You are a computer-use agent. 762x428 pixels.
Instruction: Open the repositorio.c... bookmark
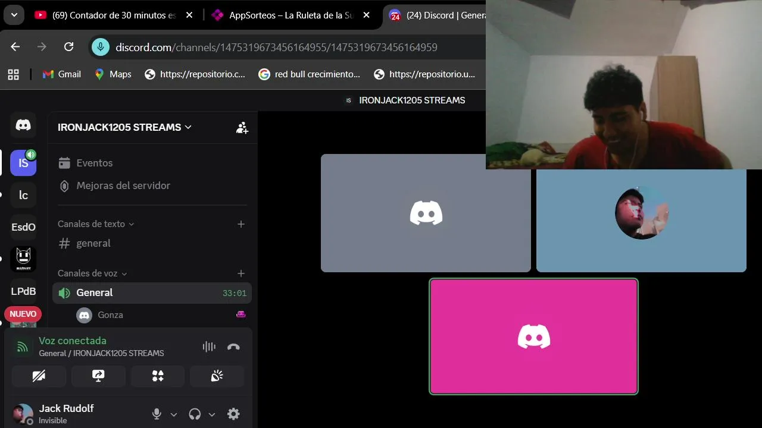195,74
